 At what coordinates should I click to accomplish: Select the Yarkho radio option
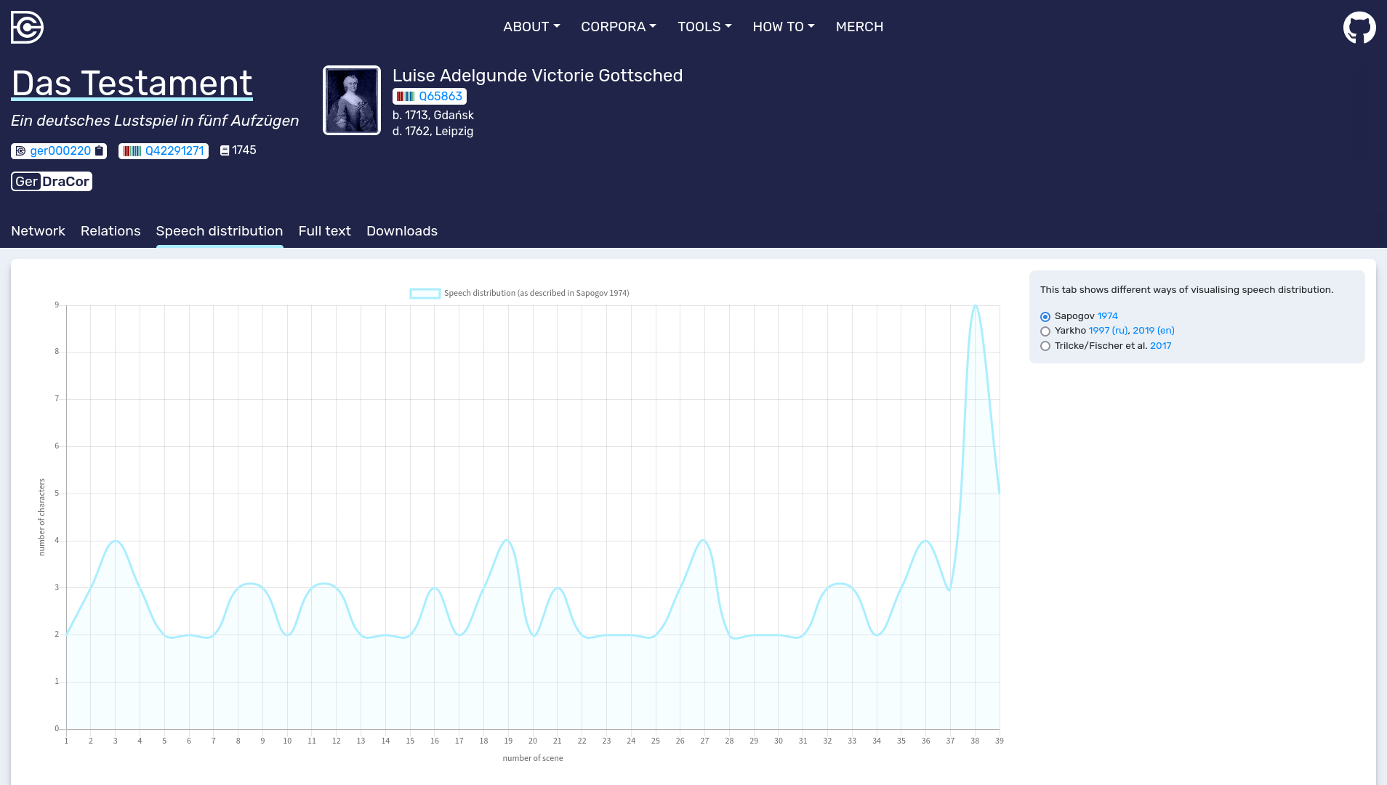click(x=1045, y=331)
